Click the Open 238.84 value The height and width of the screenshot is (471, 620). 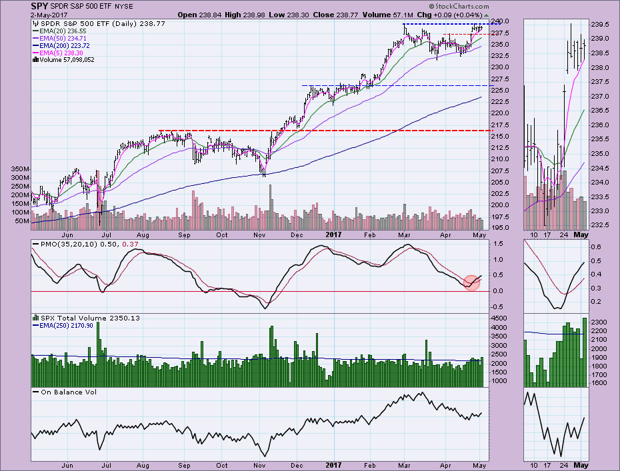point(200,15)
